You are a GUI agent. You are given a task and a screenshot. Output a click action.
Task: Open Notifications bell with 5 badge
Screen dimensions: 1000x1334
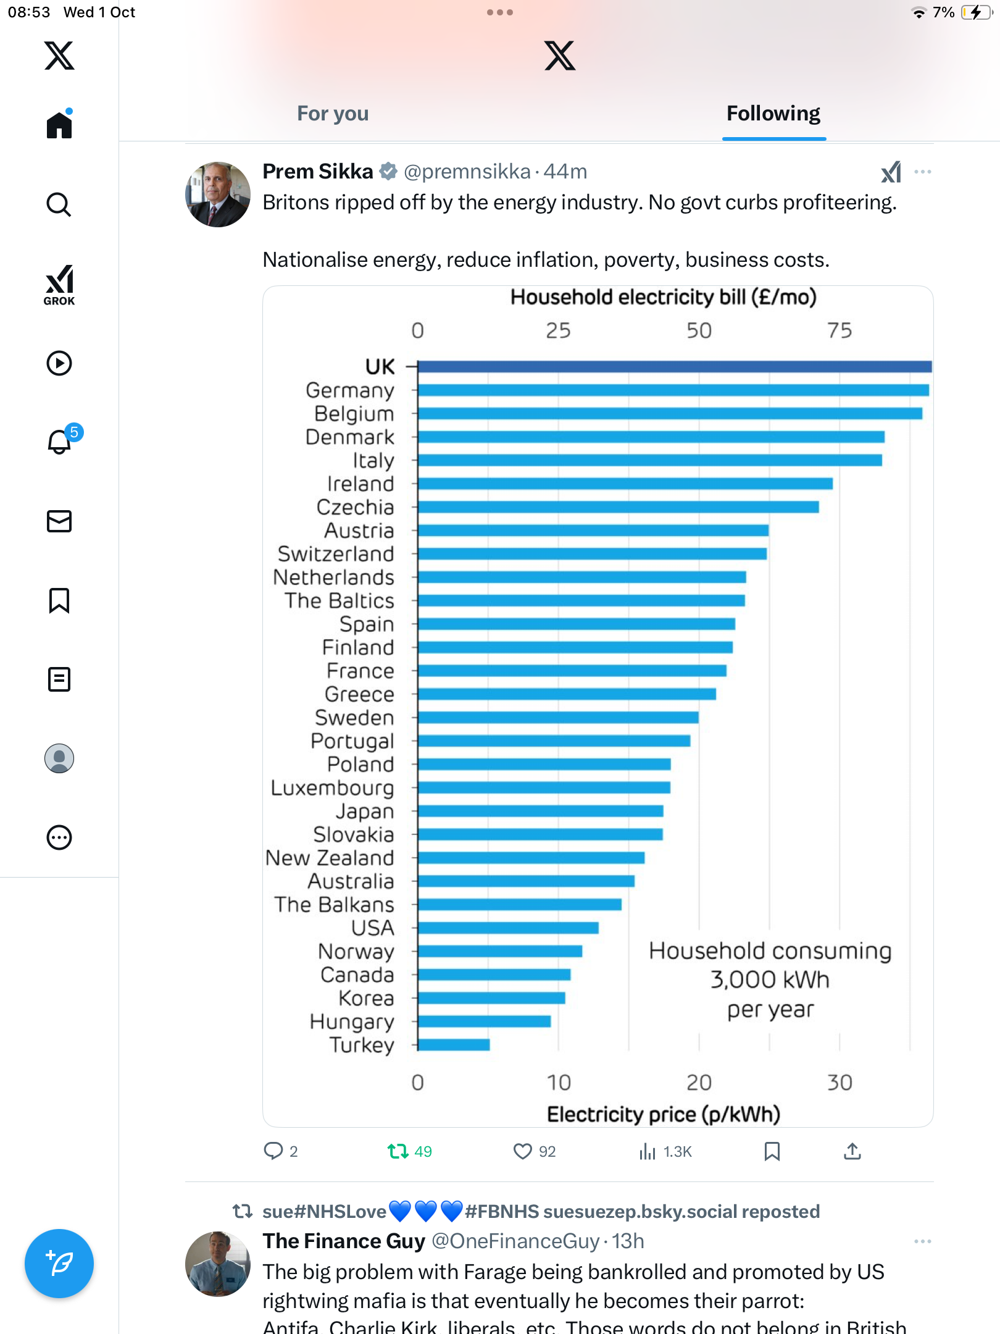[x=60, y=441]
